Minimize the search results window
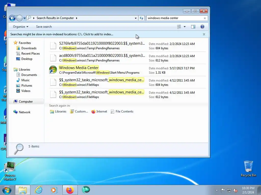The image size is (261, 195). coord(187,11)
